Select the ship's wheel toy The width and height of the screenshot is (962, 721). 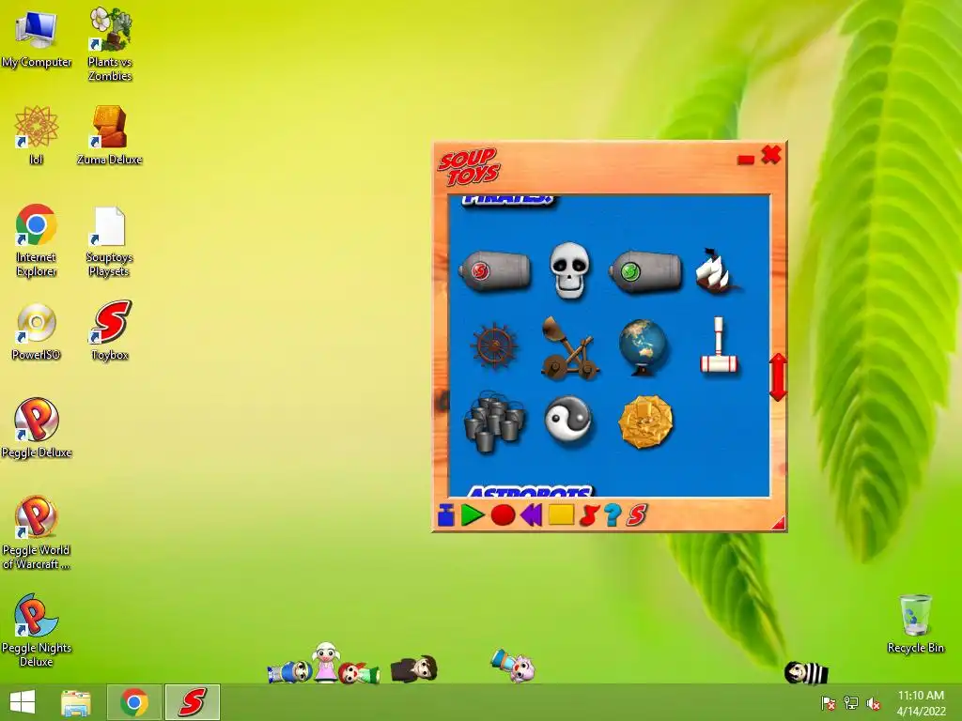[x=494, y=345]
